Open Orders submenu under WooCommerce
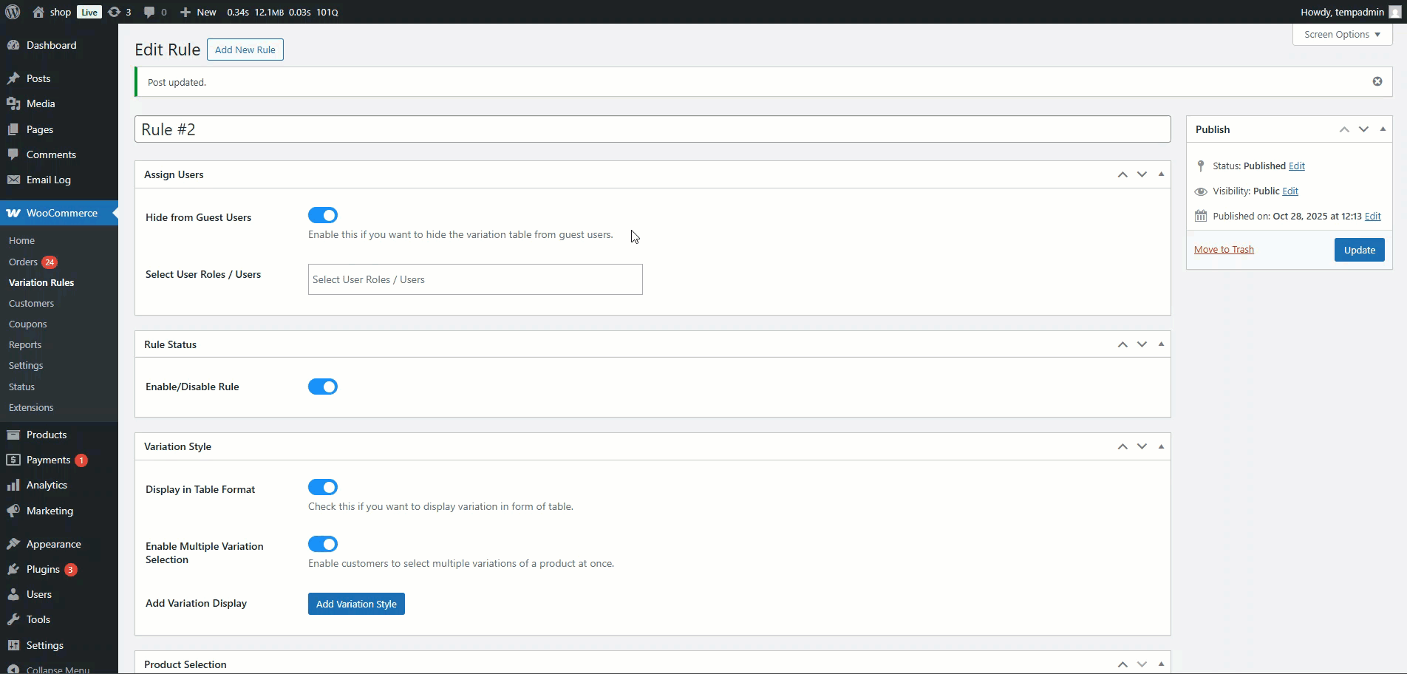Screen dimensions: 1407x674 point(23,262)
